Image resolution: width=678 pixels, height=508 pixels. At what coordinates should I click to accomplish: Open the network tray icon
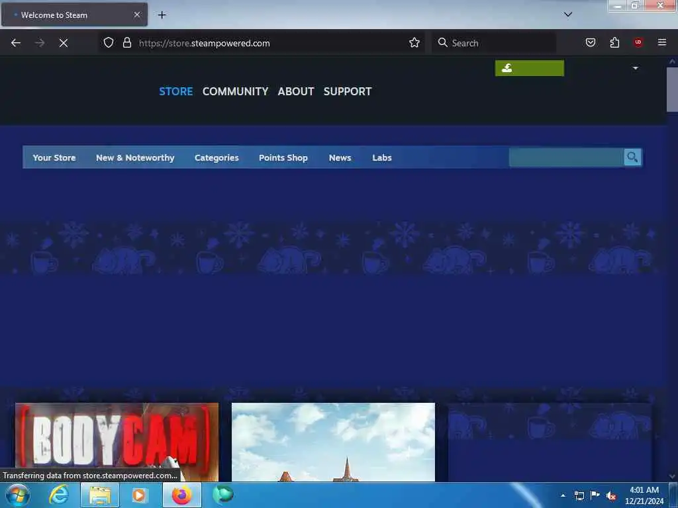(x=579, y=495)
